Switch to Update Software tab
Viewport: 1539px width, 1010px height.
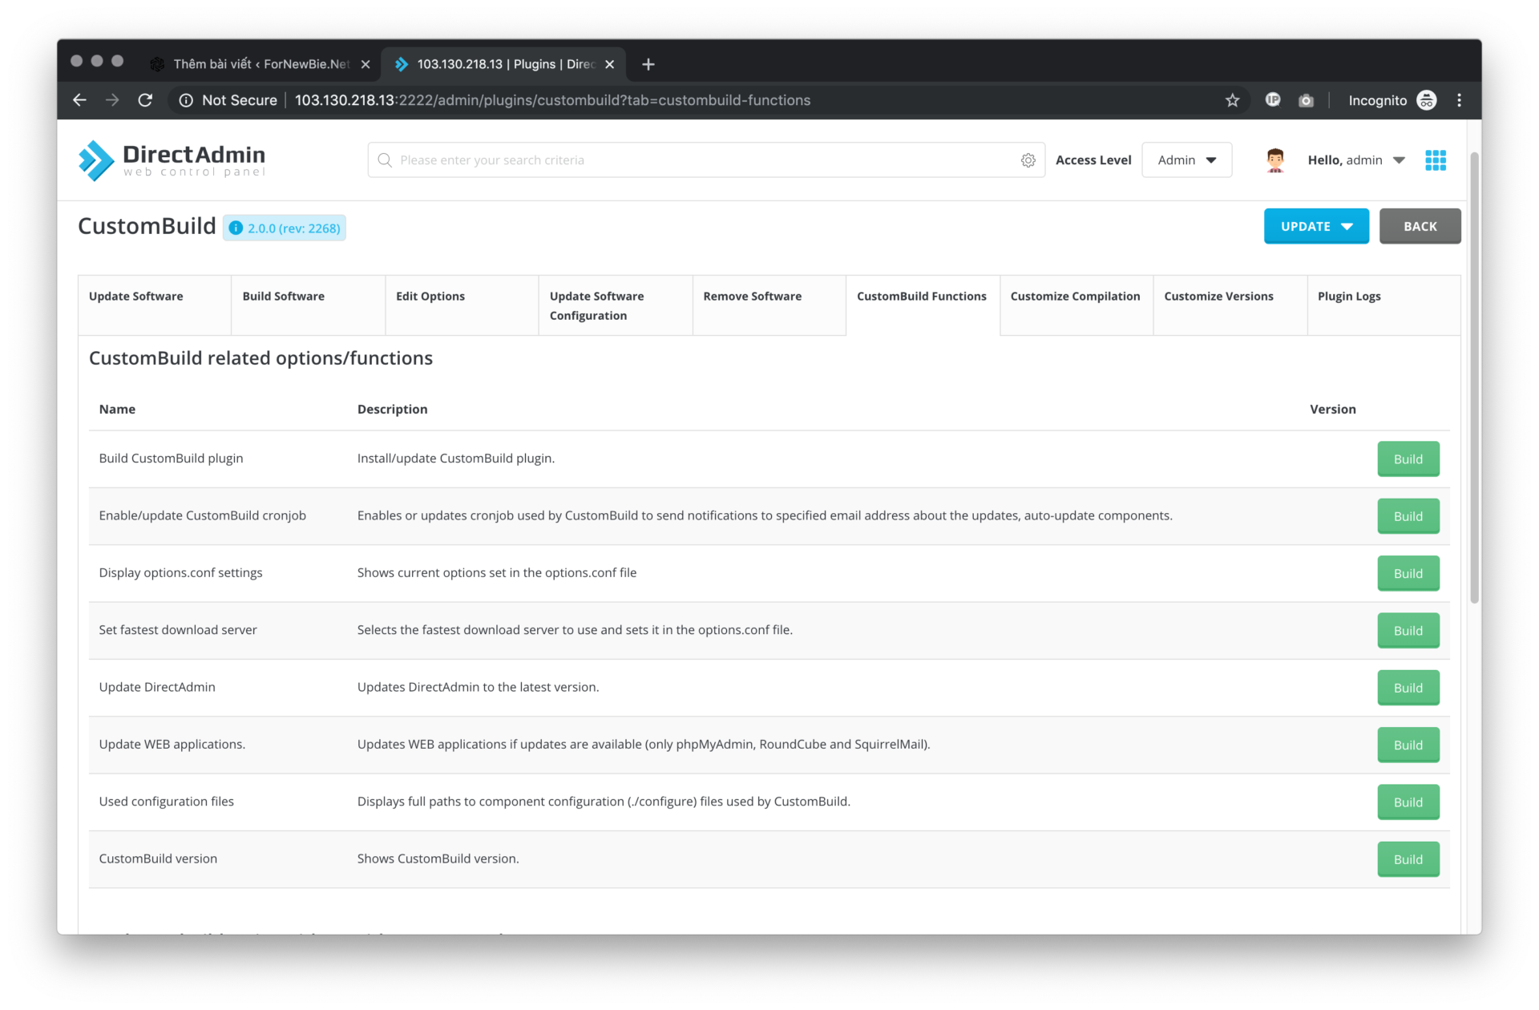[x=154, y=305]
